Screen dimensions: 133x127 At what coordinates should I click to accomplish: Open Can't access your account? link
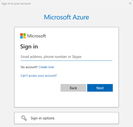[39, 76]
